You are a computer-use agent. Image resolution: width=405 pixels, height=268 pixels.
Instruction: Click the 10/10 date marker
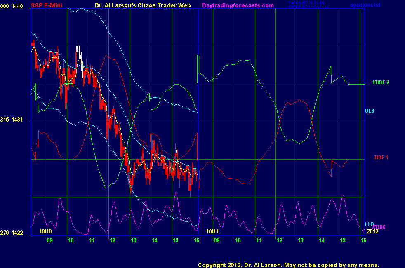45,231
